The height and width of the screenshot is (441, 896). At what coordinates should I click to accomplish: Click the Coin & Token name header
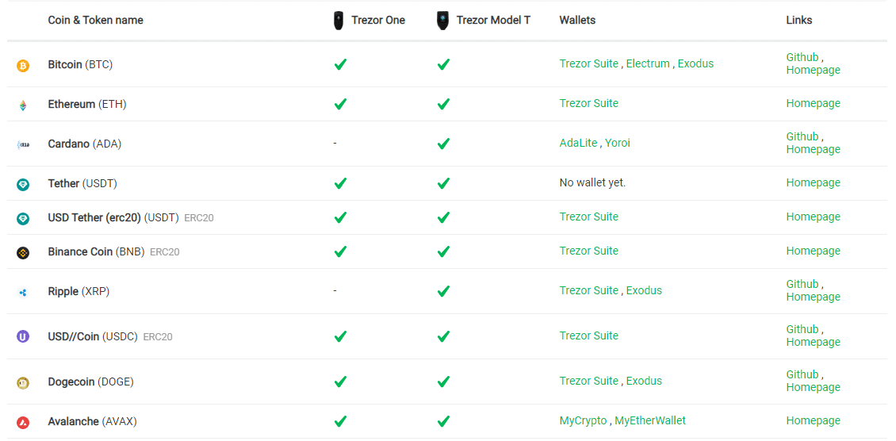tap(95, 21)
